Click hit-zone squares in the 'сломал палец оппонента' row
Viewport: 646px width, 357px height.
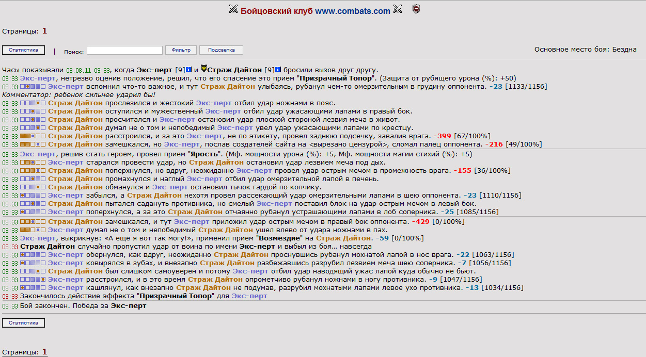[33, 144]
